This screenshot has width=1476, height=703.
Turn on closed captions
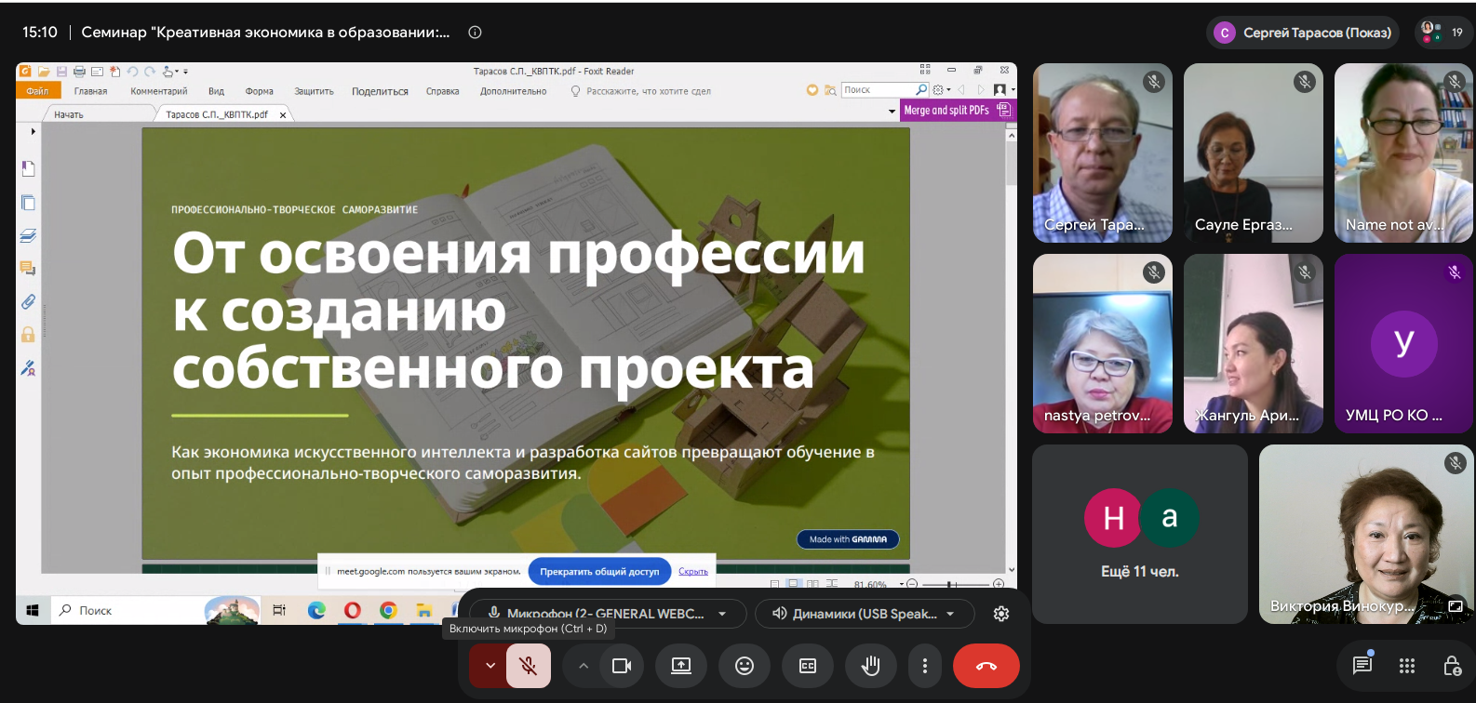pyautogui.click(x=808, y=666)
